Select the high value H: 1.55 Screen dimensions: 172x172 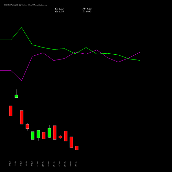point(87,9)
